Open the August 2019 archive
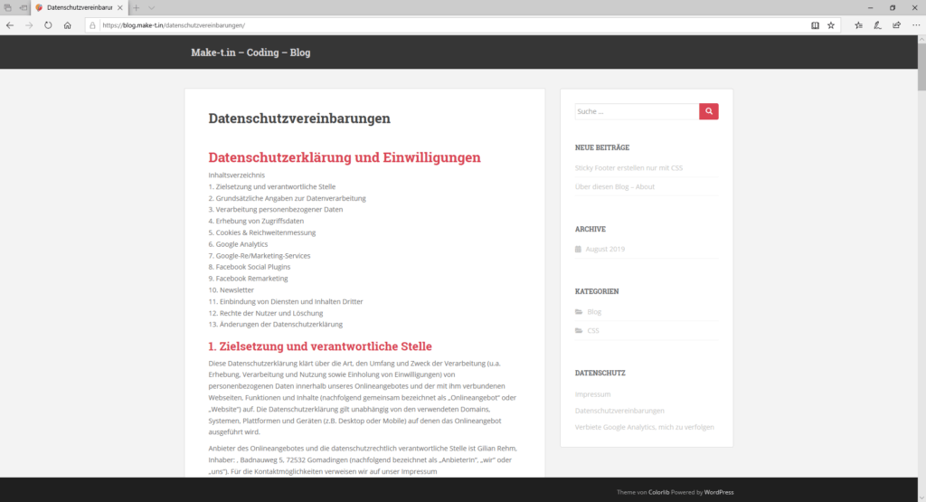Viewport: 926px width, 502px height. [605, 250]
